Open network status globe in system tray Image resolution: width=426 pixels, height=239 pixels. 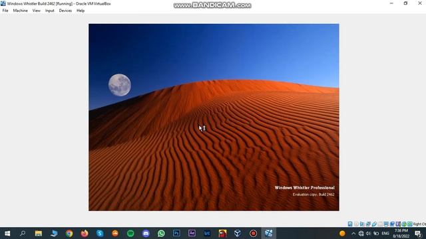(x=361, y=233)
